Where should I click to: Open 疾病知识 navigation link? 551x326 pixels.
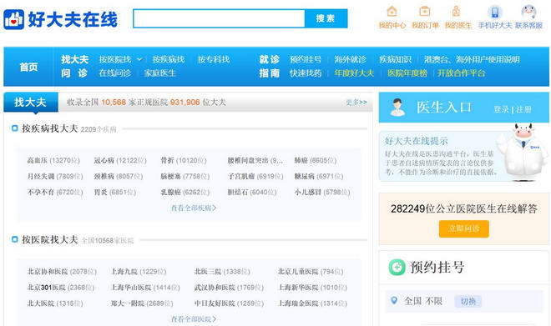(395, 59)
